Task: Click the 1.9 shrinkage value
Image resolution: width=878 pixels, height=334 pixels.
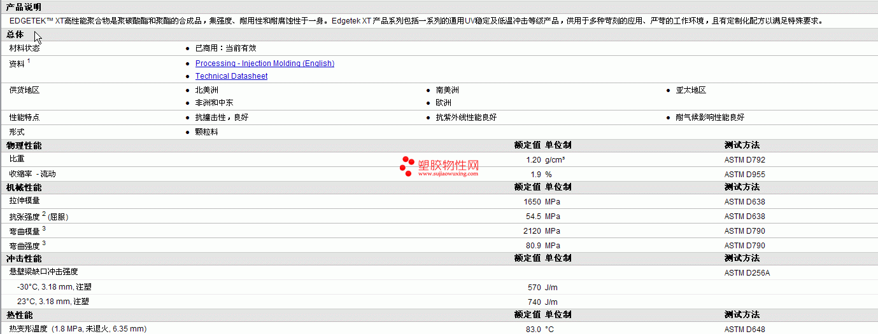Action: (x=536, y=174)
